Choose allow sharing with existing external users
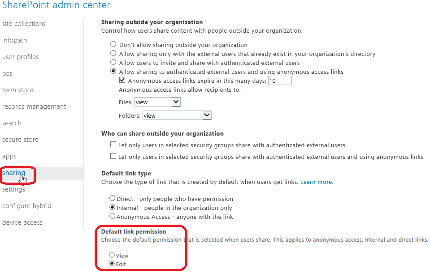 coord(113,54)
